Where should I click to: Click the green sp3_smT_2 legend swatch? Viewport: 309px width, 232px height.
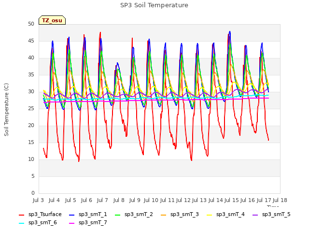(x=118, y=215)
